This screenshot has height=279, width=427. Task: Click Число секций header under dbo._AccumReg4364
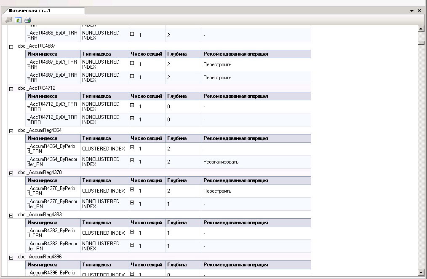(146, 138)
